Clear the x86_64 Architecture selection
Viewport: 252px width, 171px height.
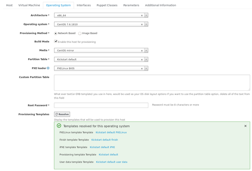coord(142,16)
